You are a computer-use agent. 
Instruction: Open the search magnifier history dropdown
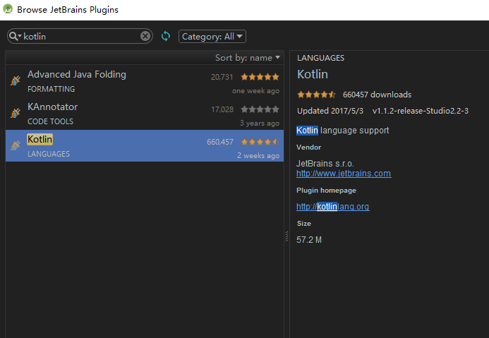(15, 36)
